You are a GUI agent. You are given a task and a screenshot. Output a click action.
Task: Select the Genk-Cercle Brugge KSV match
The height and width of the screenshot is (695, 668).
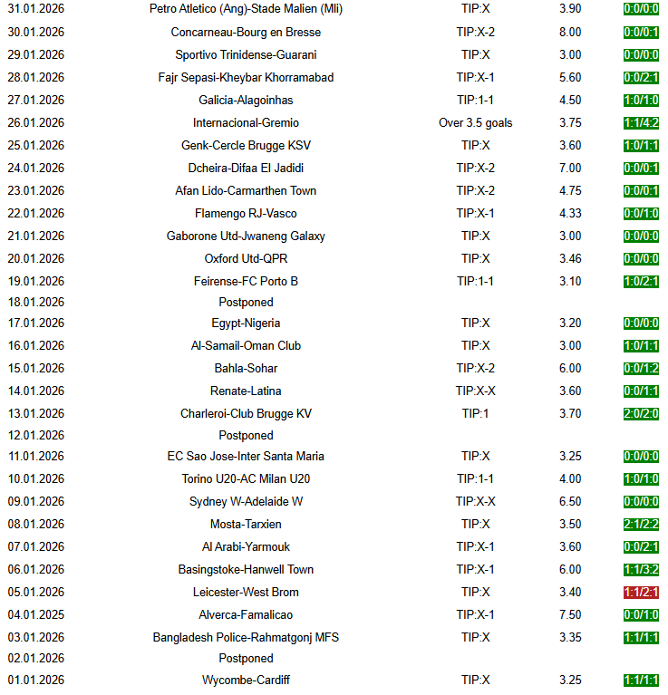(x=246, y=146)
